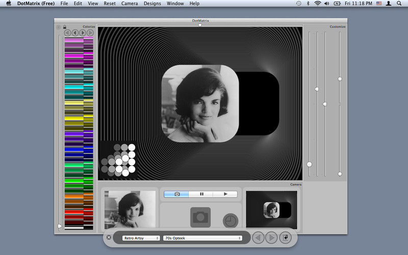Image resolution: width=408 pixels, height=255 pixels.
Task: Go to next color set arrow
Action: tap(83, 33)
